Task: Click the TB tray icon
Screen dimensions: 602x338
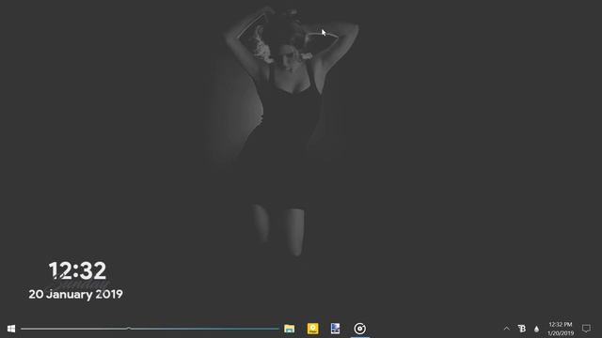Action: [521, 329]
